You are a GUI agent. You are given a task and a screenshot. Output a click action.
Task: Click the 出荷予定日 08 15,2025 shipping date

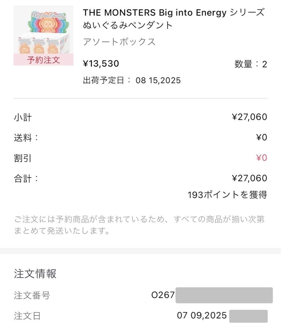click(x=132, y=80)
